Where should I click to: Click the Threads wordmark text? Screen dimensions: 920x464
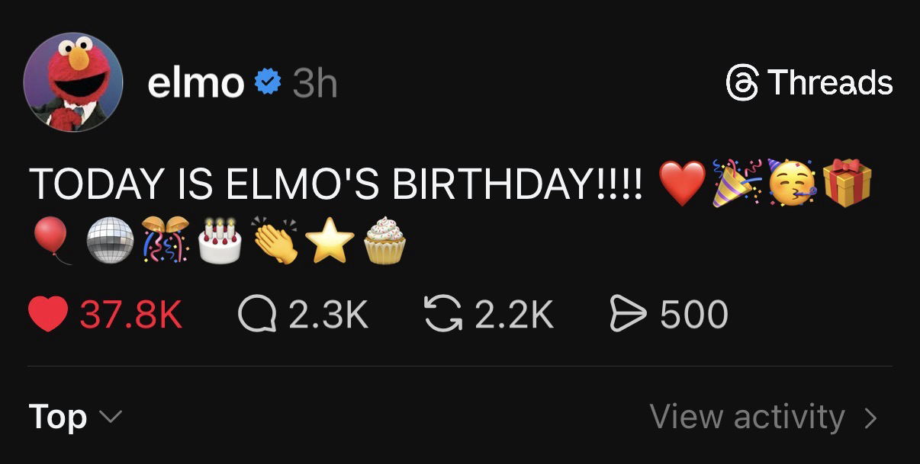[830, 82]
